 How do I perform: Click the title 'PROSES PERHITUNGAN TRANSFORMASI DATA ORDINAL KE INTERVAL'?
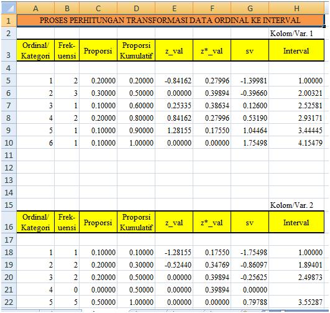click(x=170, y=21)
